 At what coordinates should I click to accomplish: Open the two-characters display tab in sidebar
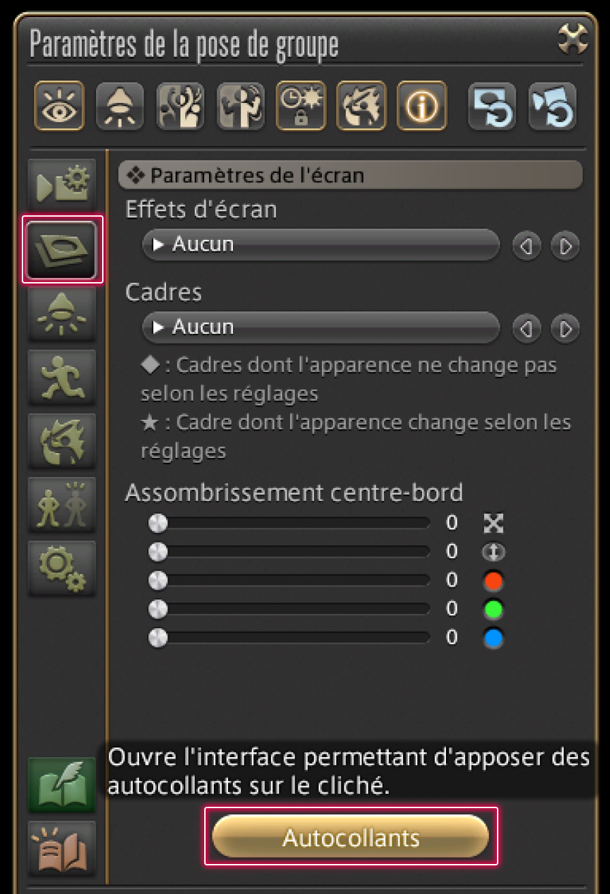click(62, 505)
